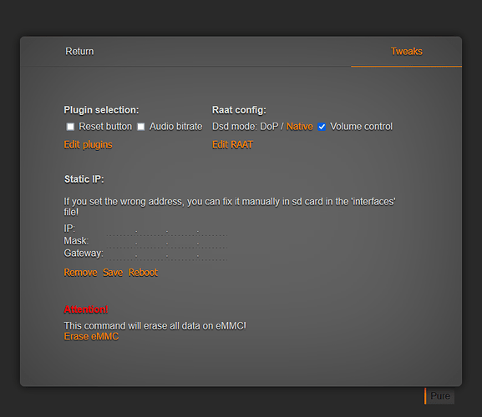Select Native DSD mode

point(299,127)
